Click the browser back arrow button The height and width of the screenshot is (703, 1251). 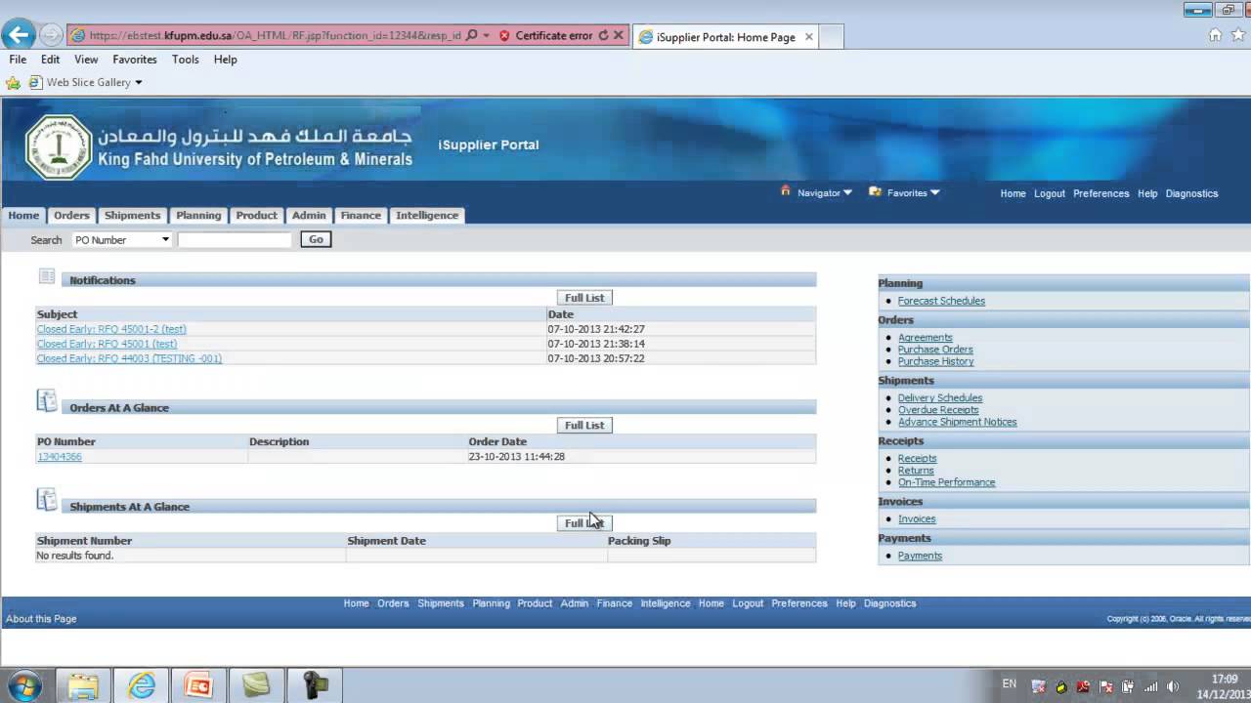pos(19,35)
